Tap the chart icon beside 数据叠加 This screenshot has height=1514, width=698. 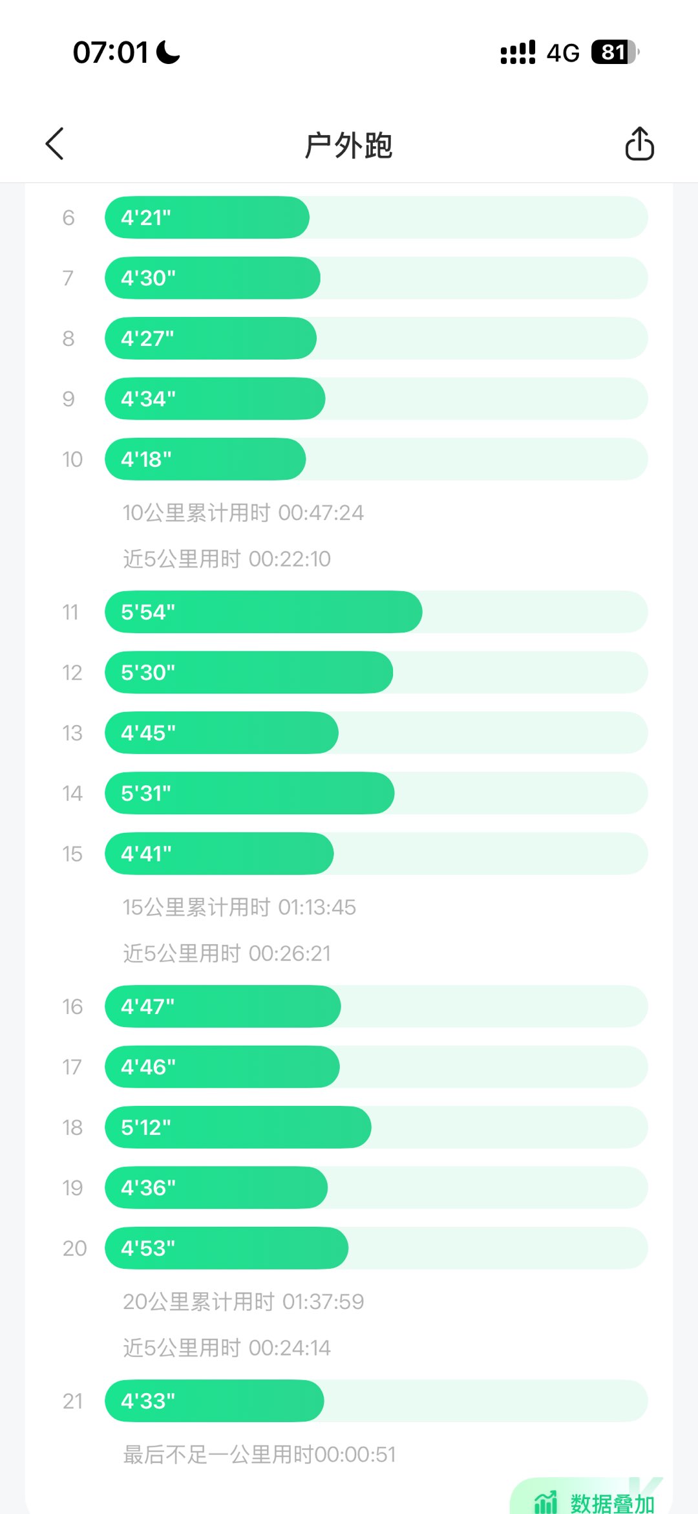pos(545,1502)
